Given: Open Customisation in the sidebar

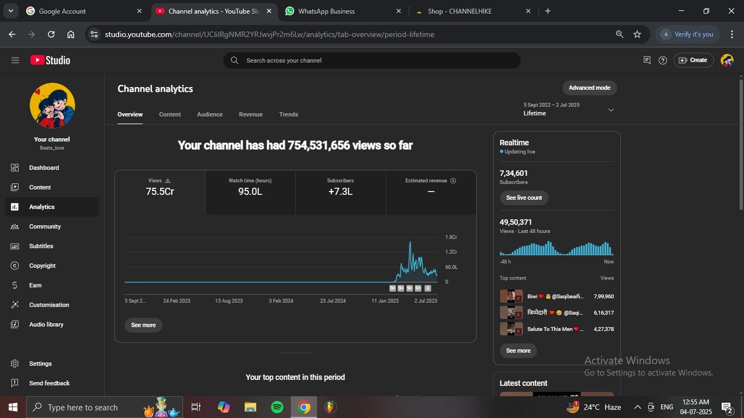Looking at the screenshot, I should coord(52,305).
